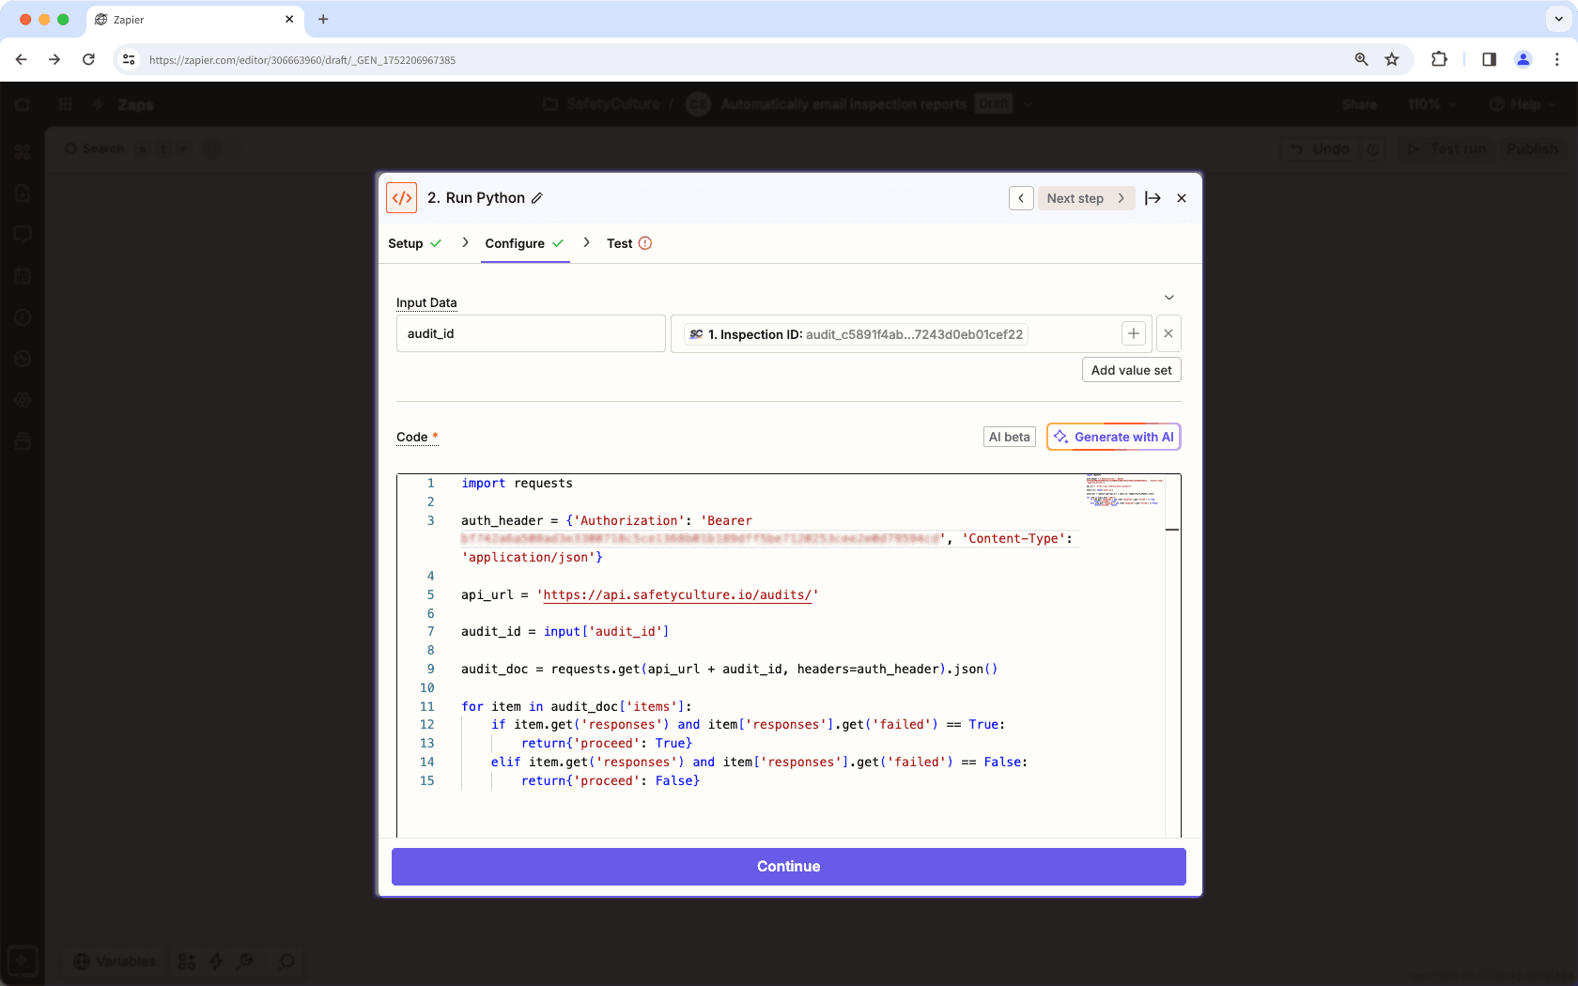The height and width of the screenshot is (986, 1578).
Task: Click the lightning bolt icon in bottom toolbar
Action: point(216,962)
